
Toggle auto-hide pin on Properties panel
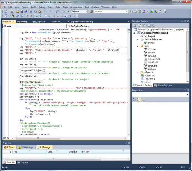coord(185,90)
